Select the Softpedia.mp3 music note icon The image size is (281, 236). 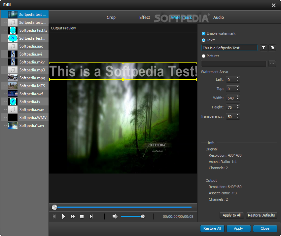coord(13,70)
